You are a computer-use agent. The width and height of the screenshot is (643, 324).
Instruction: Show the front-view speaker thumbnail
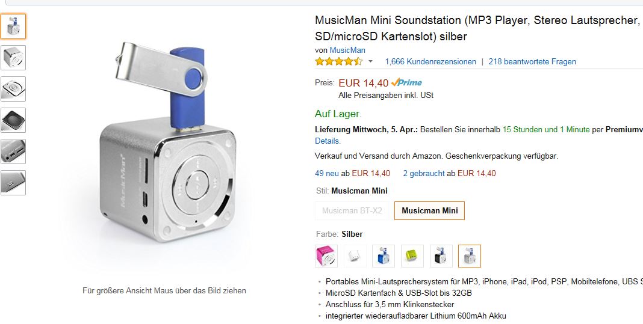pos(13,58)
